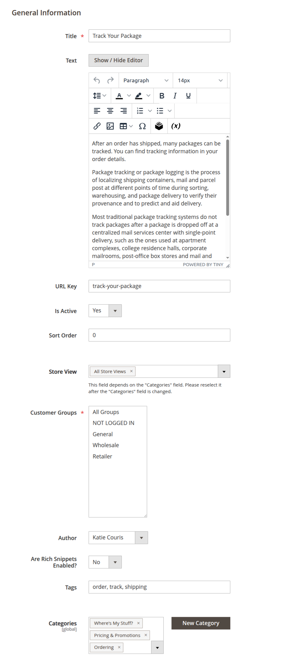Open the Is Active dropdown
The width and height of the screenshot is (305, 669).
(115, 311)
